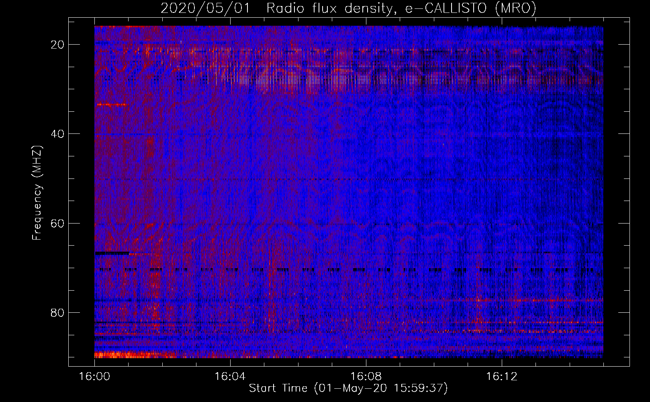This screenshot has height=402, width=650.
Task: Click the 'Start Time (01-May-20 15:59:37)' label
Action: pyautogui.click(x=348, y=388)
